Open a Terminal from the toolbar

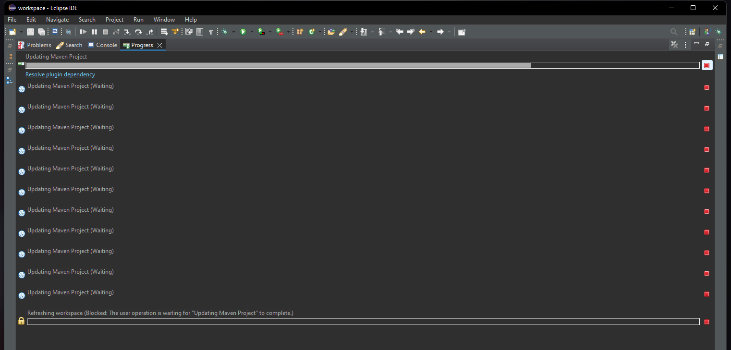55,32
